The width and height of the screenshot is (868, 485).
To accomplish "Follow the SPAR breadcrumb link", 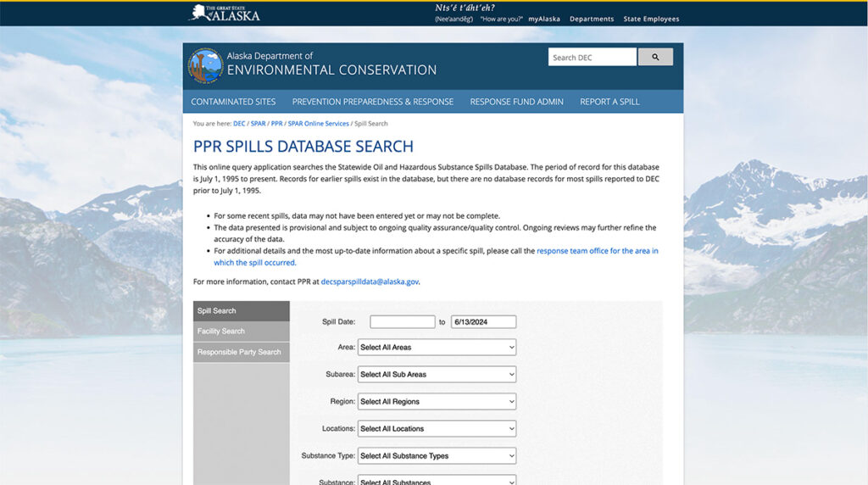I will coord(258,124).
